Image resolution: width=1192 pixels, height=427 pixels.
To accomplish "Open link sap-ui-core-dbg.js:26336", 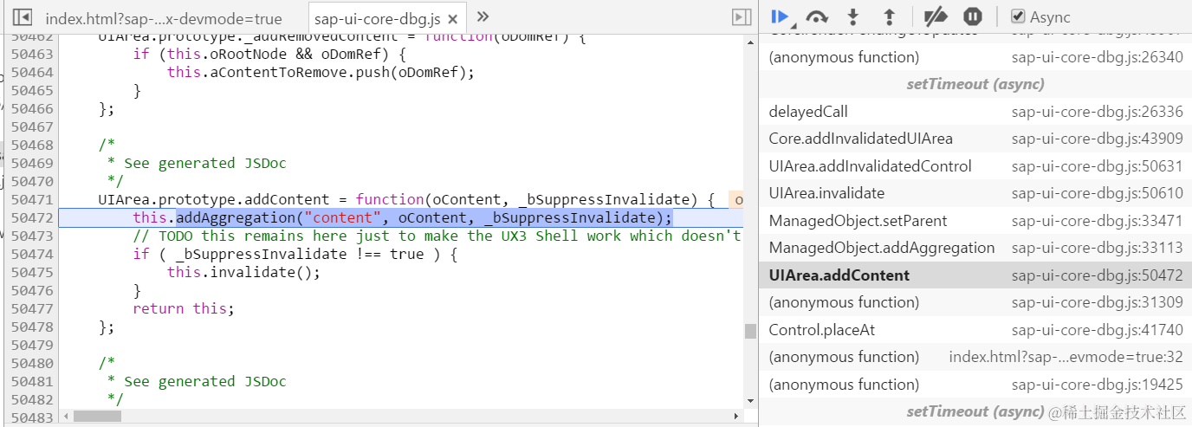I will tap(1097, 112).
